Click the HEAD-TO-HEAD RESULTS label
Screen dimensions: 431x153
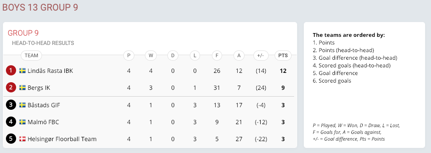(x=43, y=43)
